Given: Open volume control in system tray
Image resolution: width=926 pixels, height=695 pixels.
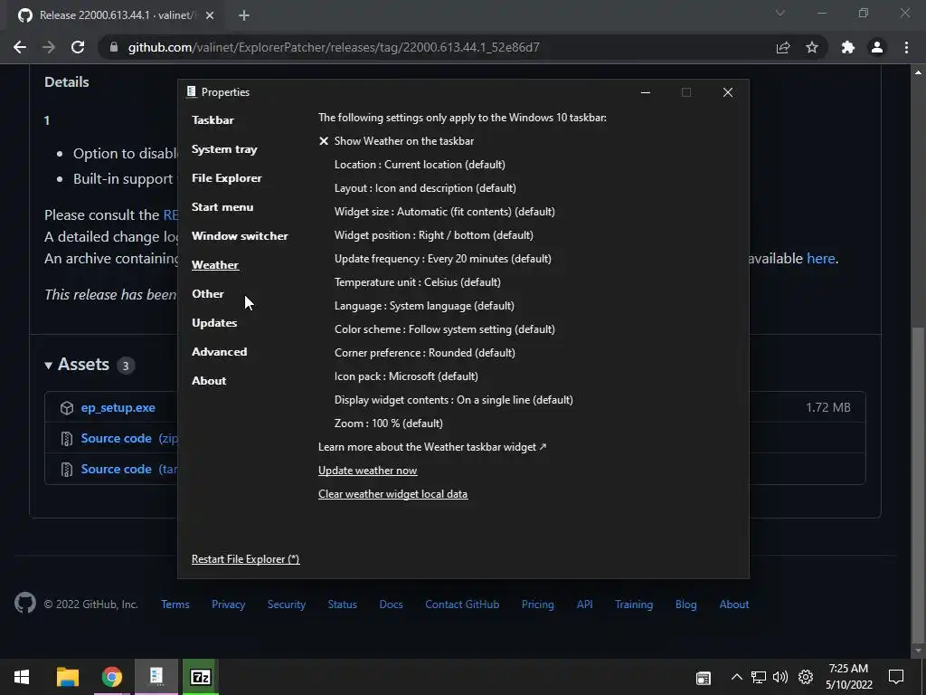Looking at the screenshot, I should pos(780,677).
